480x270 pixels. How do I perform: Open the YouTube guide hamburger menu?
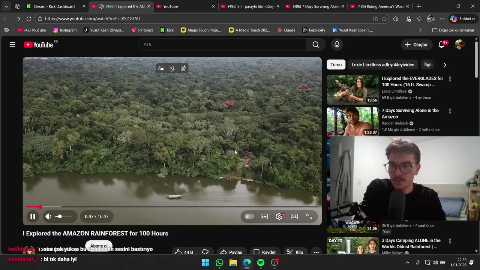pyautogui.click(x=12, y=45)
